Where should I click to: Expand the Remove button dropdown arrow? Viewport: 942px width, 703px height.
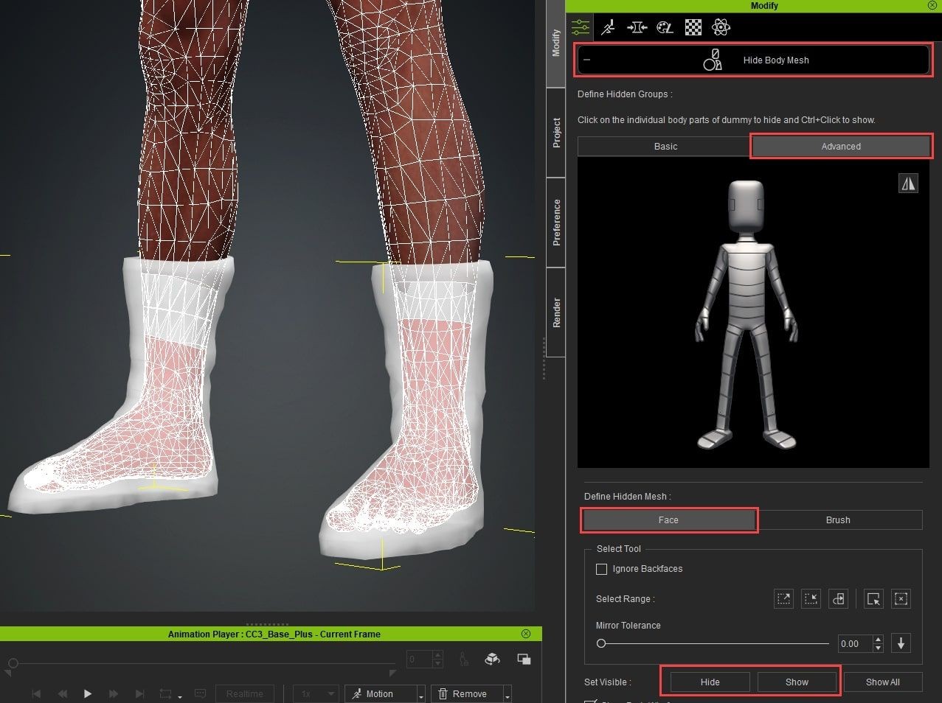508,695
